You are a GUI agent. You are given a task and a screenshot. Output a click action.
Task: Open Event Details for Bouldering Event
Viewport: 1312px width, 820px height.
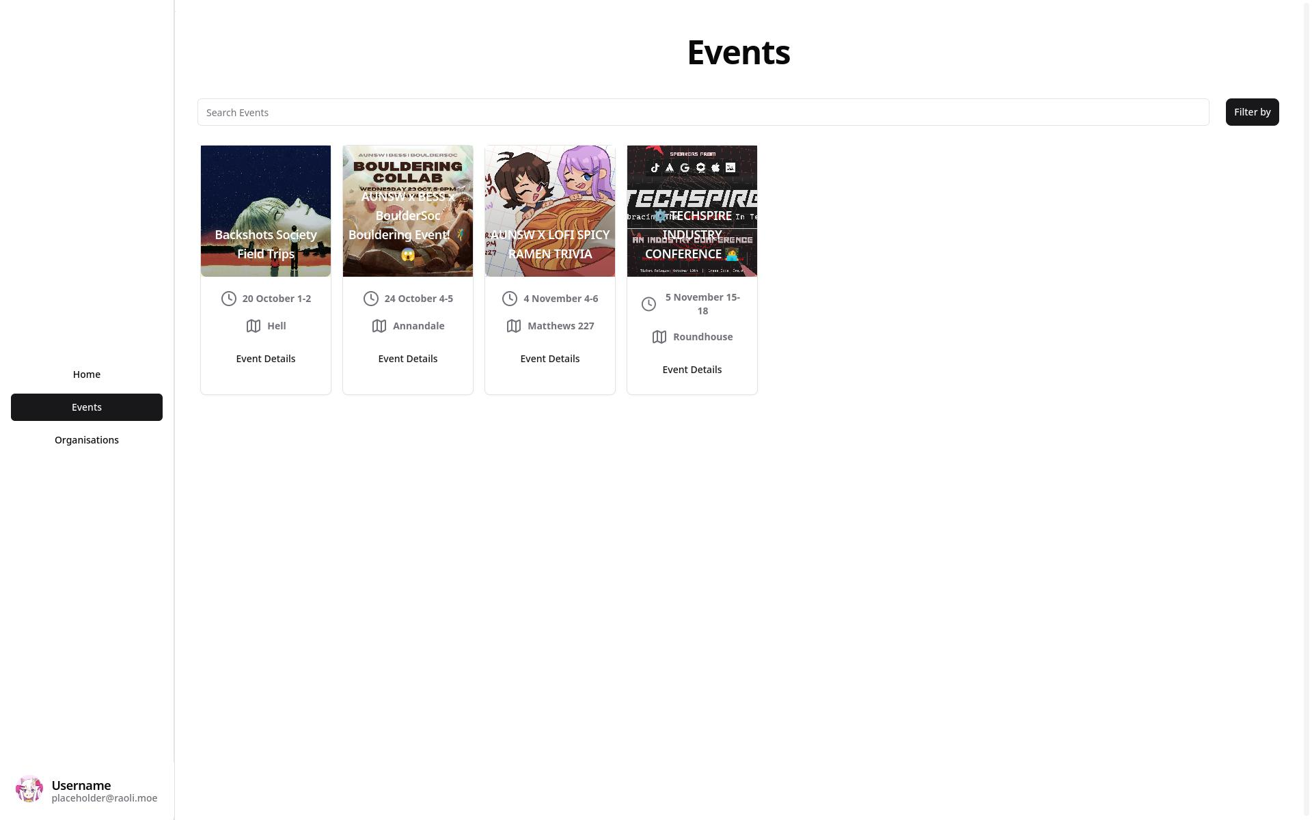(408, 359)
